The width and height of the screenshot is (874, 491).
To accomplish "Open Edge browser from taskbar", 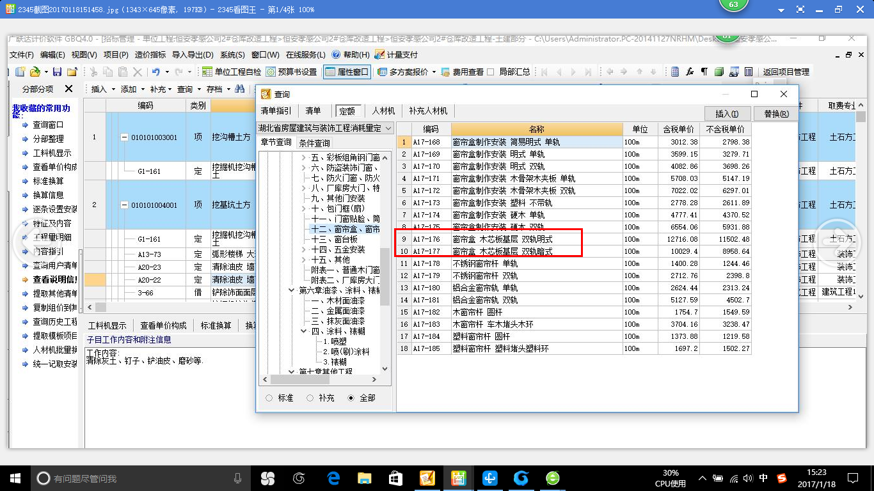I will (x=333, y=478).
